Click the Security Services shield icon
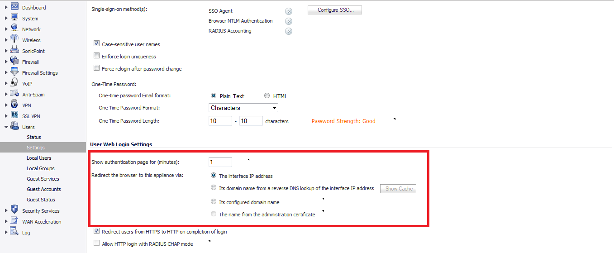Screen dimensions: 614x253 [x=14, y=210]
